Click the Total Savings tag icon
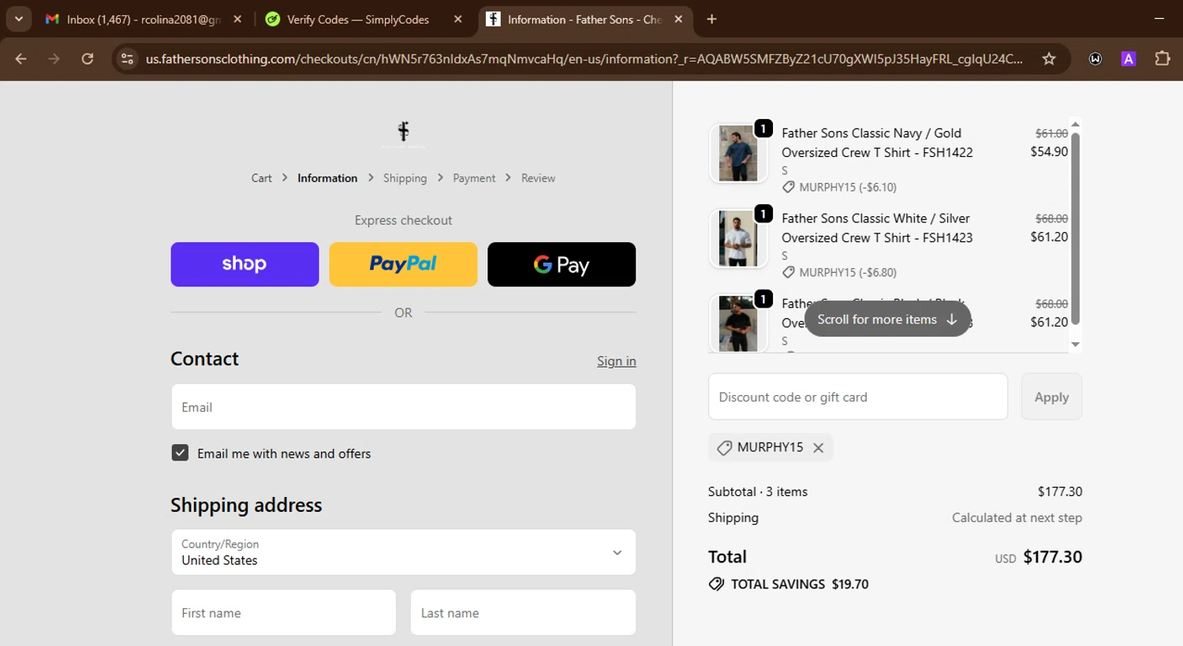1183x646 pixels. pos(716,584)
